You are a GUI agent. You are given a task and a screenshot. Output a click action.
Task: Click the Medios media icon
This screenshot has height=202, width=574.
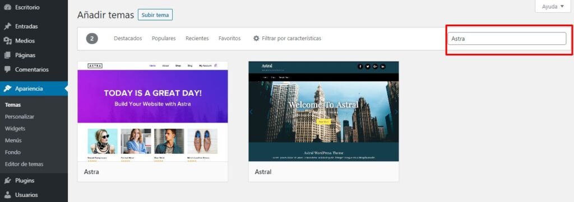7,41
